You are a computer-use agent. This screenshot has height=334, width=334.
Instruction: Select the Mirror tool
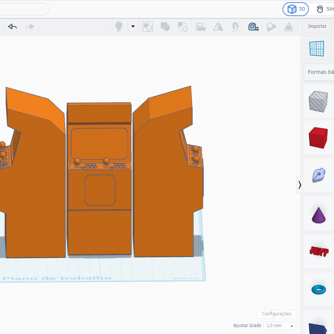pyautogui.click(x=218, y=27)
